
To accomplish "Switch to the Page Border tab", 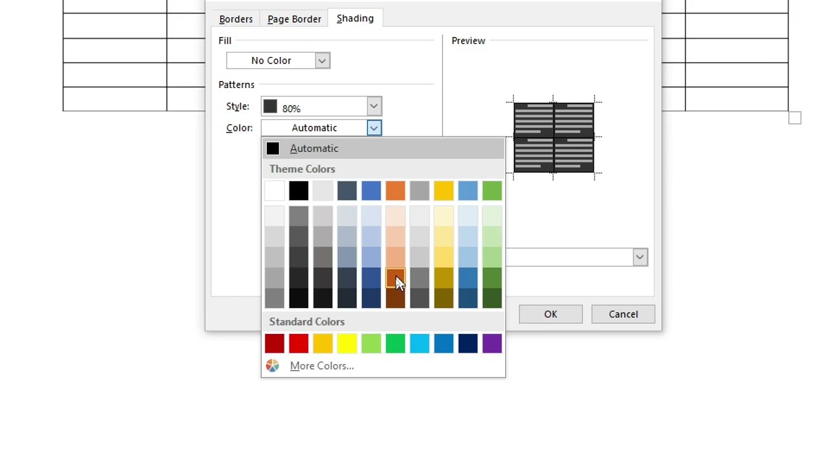I will click(x=294, y=19).
